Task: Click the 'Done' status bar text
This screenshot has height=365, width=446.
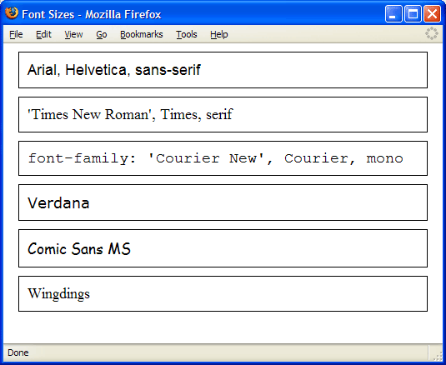Action: (18, 352)
